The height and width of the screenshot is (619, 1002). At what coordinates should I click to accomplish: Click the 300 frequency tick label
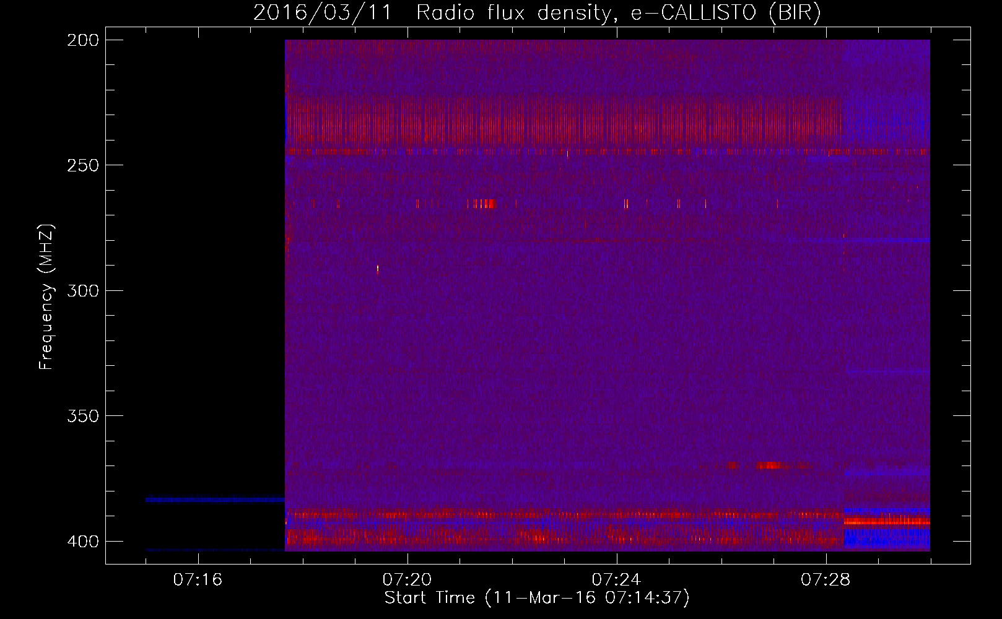point(83,290)
